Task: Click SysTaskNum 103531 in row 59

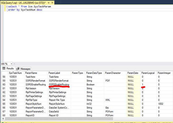Action: pyautogui.click(x=16, y=81)
